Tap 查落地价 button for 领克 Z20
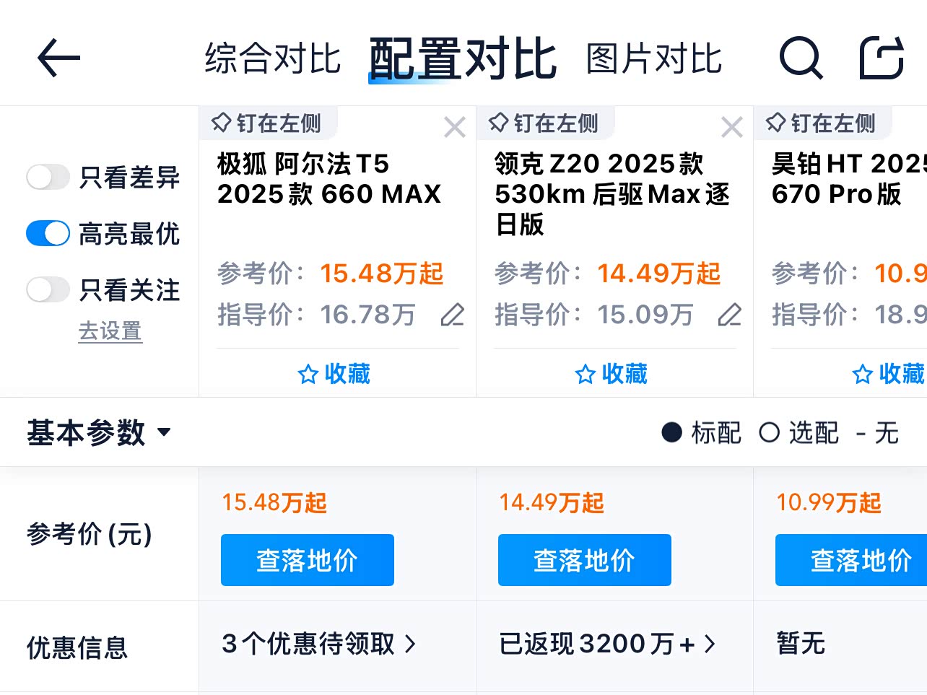Viewport: 927px width, 695px height. 584,560
